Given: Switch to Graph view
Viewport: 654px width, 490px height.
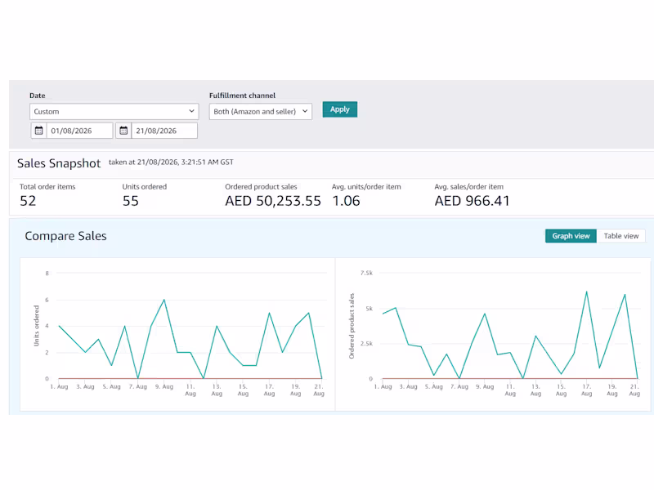Looking at the screenshot, I should pyautogui.click(x=571, y=236).
